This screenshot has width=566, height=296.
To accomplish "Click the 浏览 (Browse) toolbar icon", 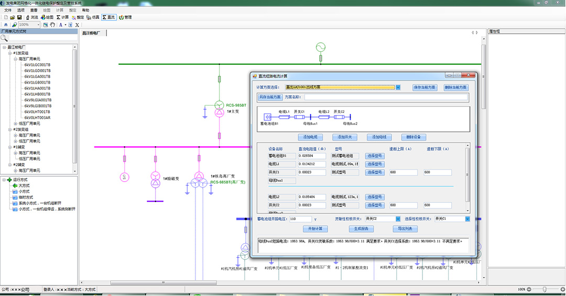I will click(x=31, y=17).
